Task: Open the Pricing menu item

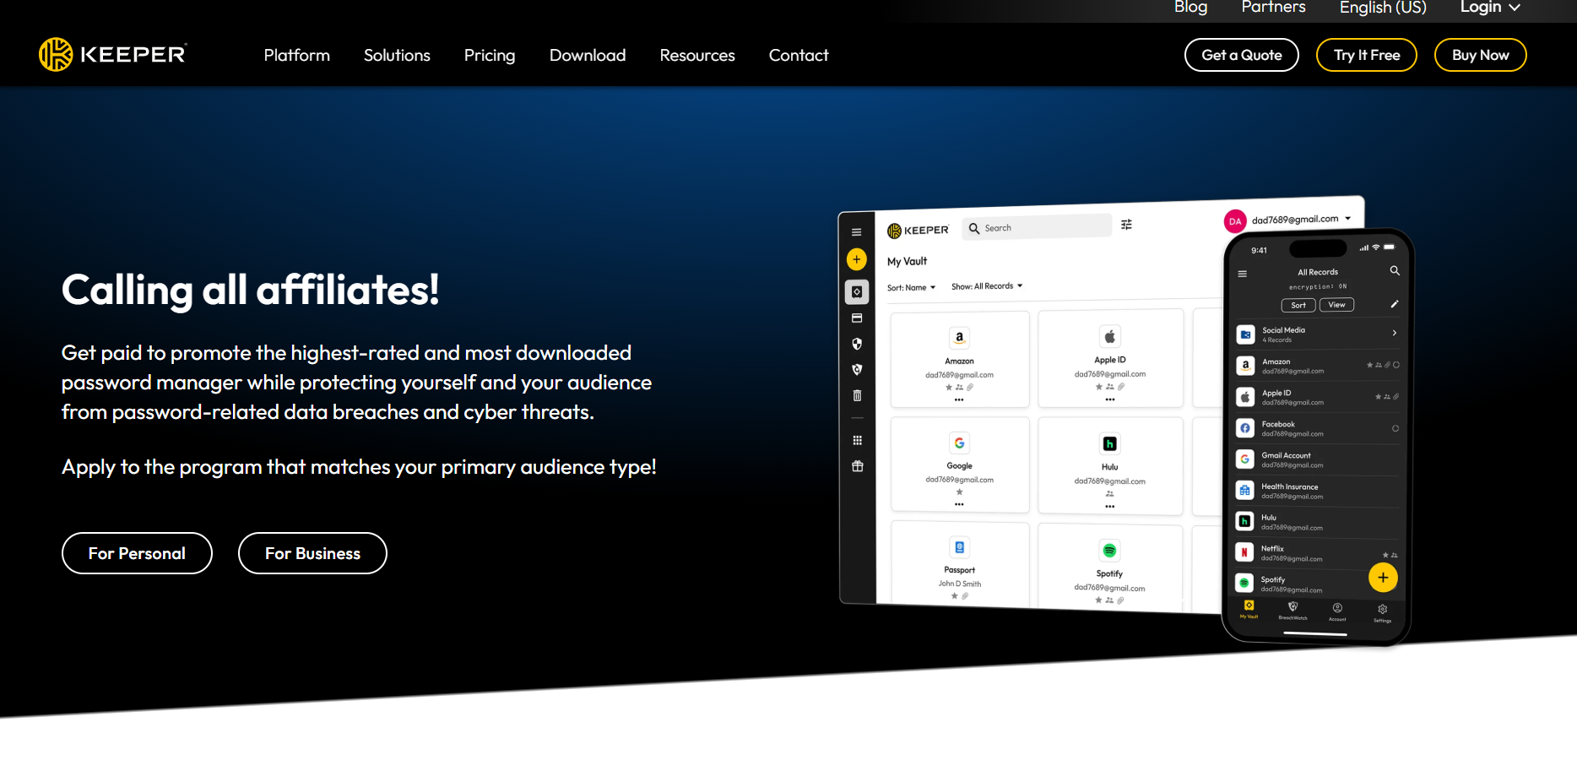Action: point(489,55)
